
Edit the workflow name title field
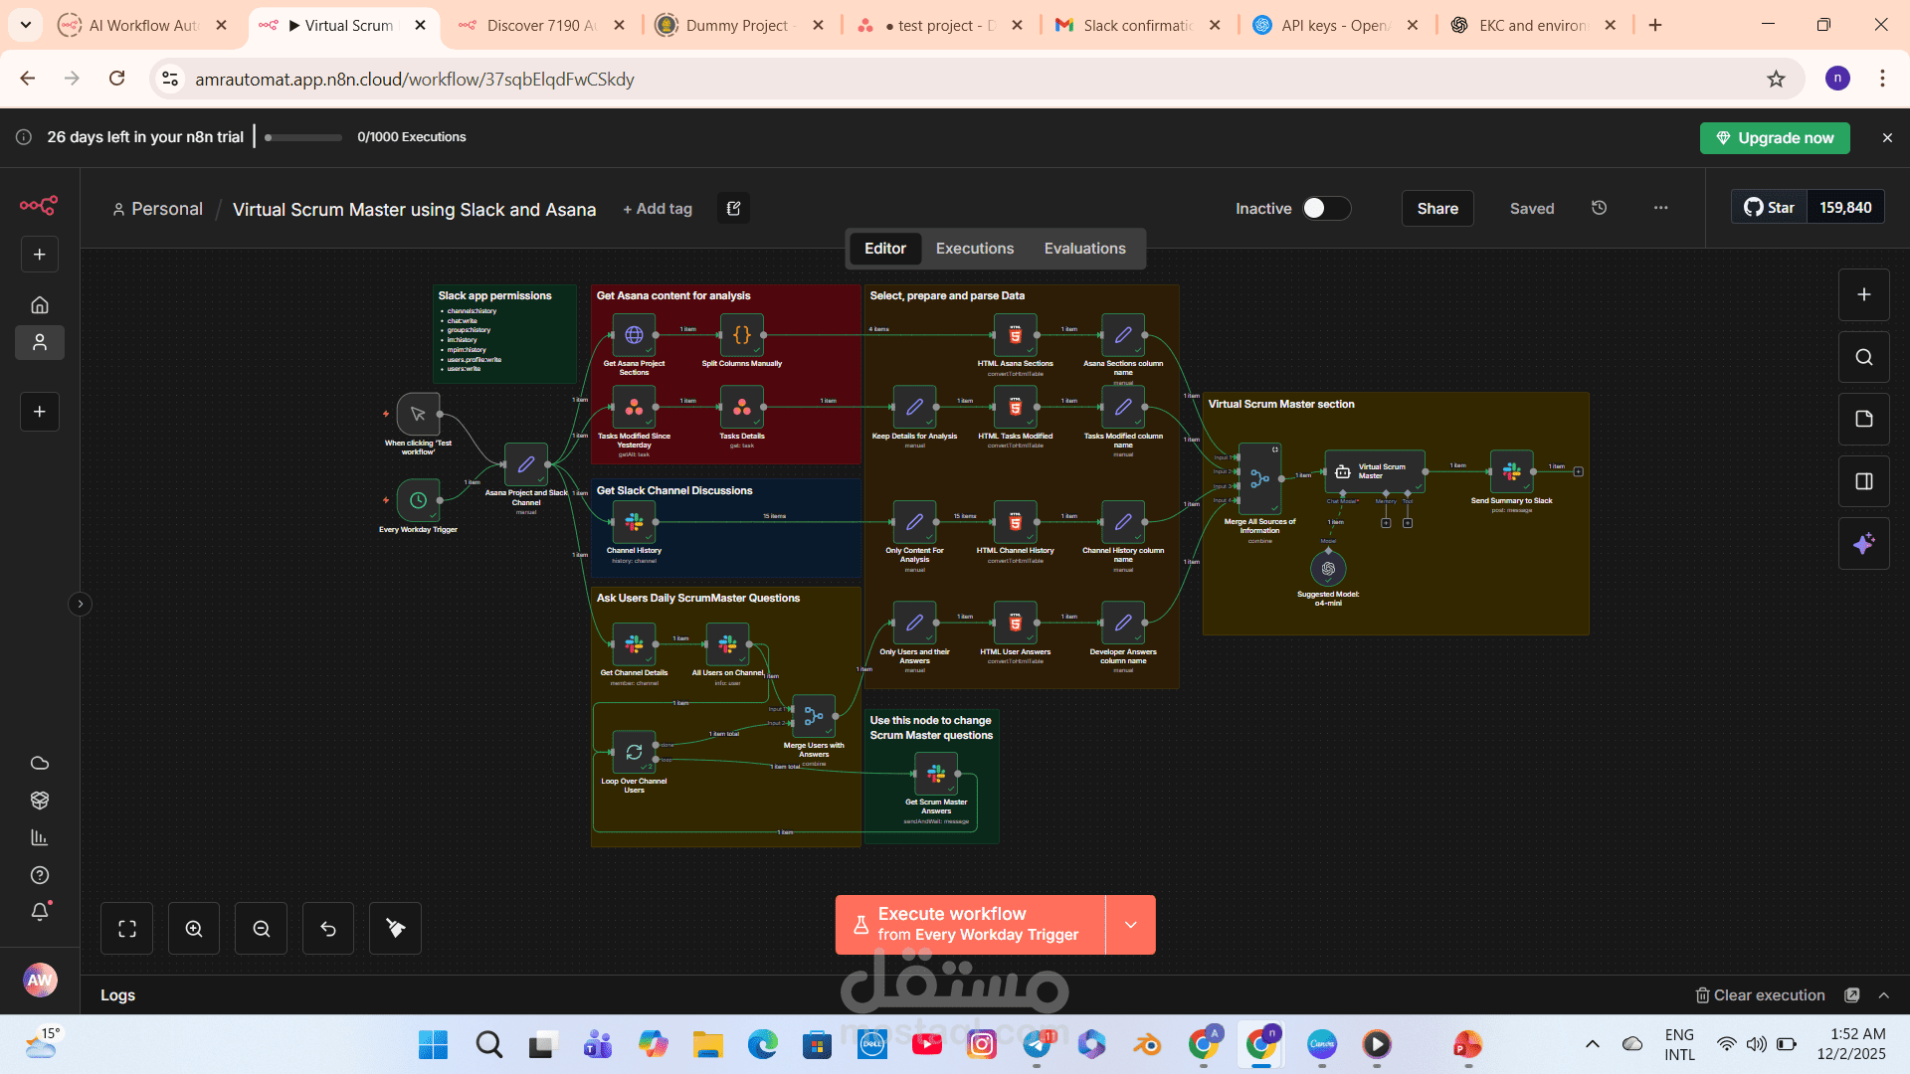coord(414,209)
